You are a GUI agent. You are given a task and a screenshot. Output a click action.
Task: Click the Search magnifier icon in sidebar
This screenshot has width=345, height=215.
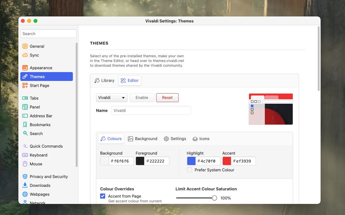coord(25,133)
